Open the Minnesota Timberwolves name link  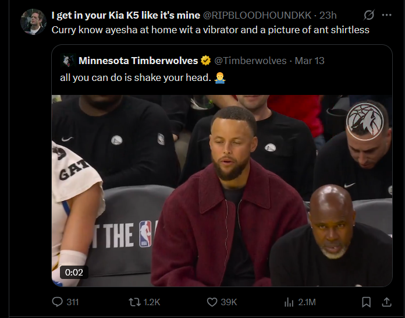[x=138, y=61]
